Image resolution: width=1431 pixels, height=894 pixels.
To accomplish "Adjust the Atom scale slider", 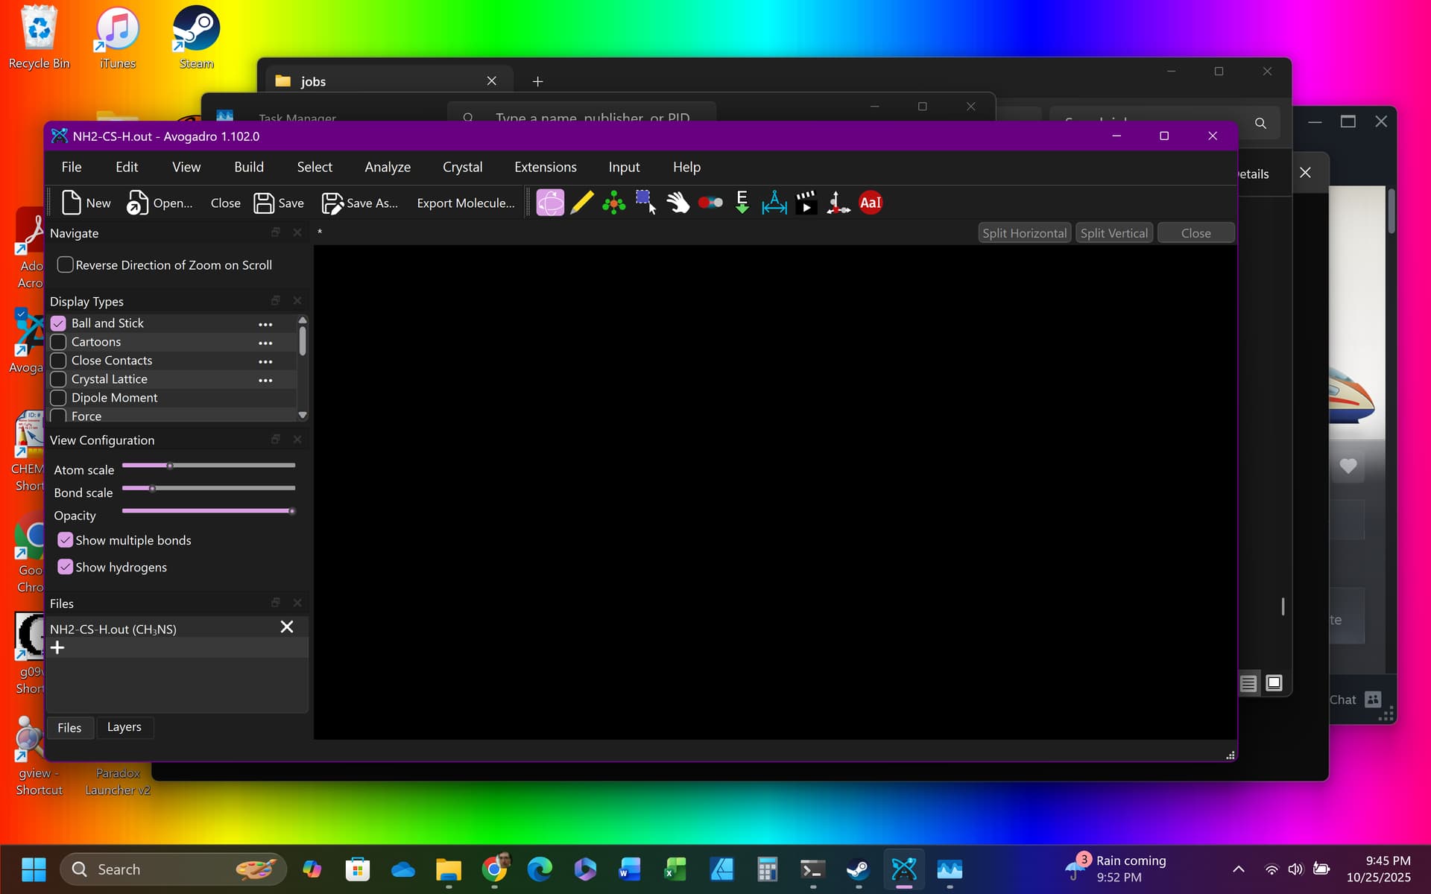I will (x=170, y=466).
